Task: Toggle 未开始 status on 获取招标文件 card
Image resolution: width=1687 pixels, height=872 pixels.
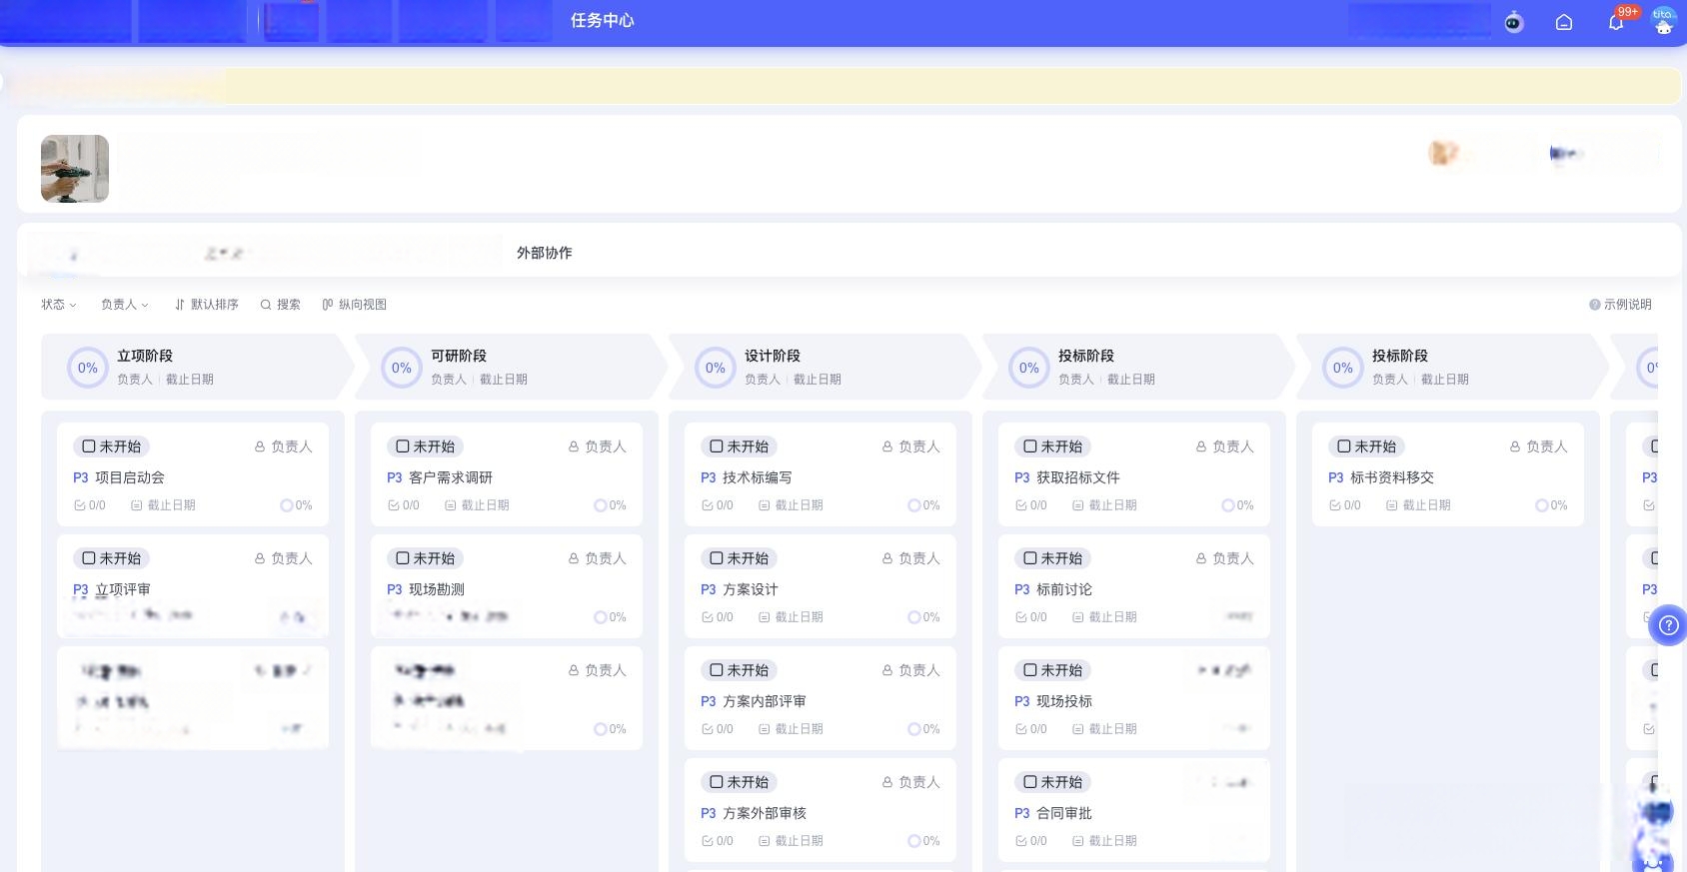Action: (x=1052, y=446)
